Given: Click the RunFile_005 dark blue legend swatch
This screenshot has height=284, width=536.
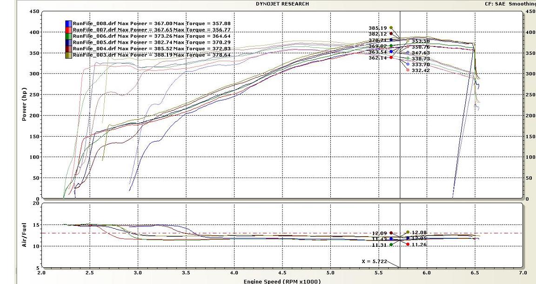Looking at the screenshot, I should (x=68, y=42).
